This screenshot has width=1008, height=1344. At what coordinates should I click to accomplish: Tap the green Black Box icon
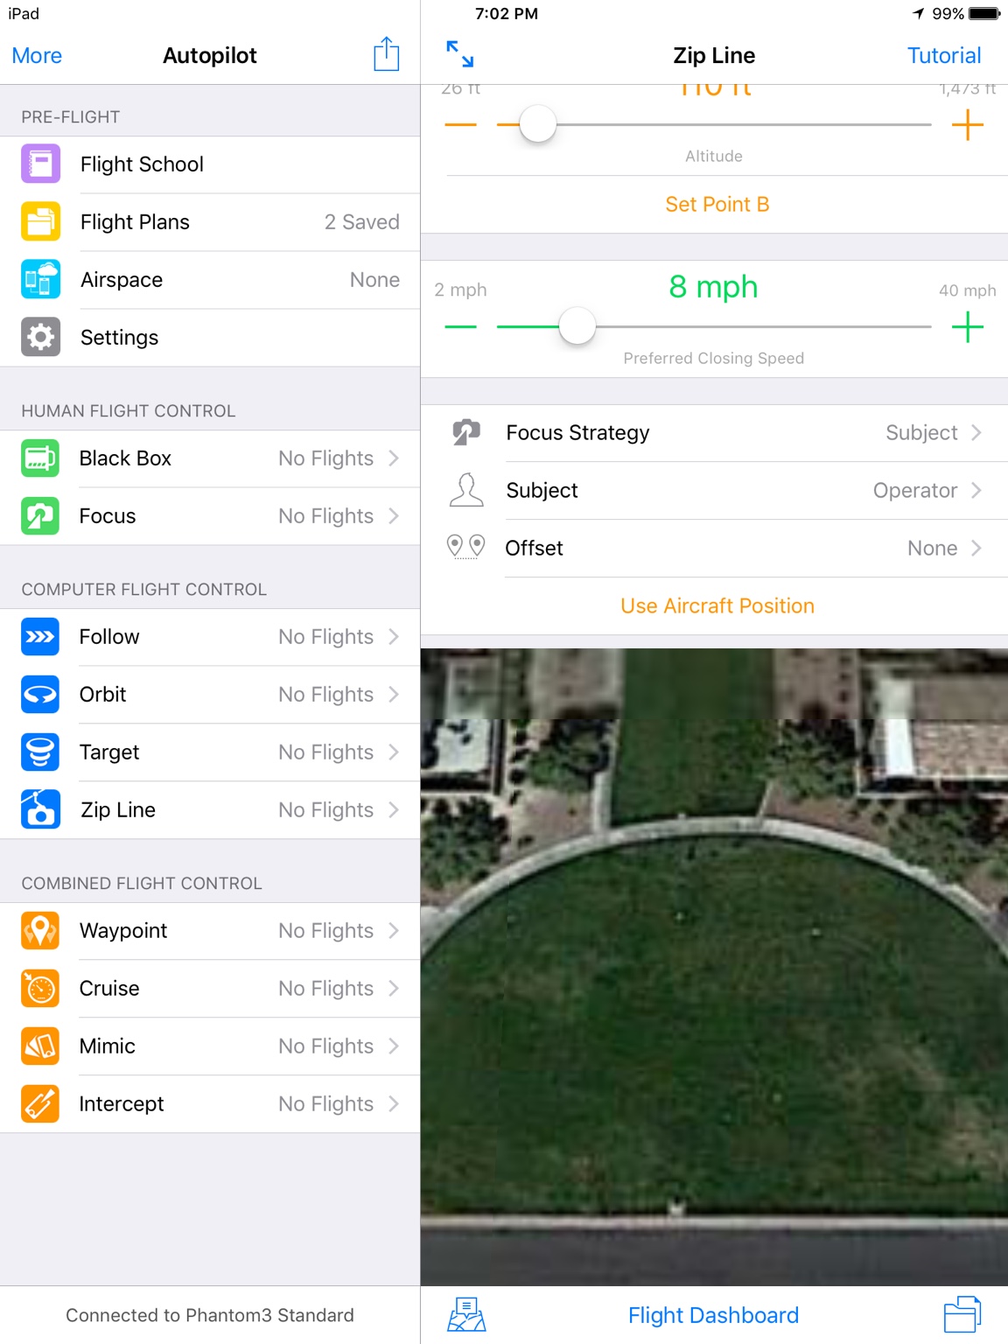40,458
